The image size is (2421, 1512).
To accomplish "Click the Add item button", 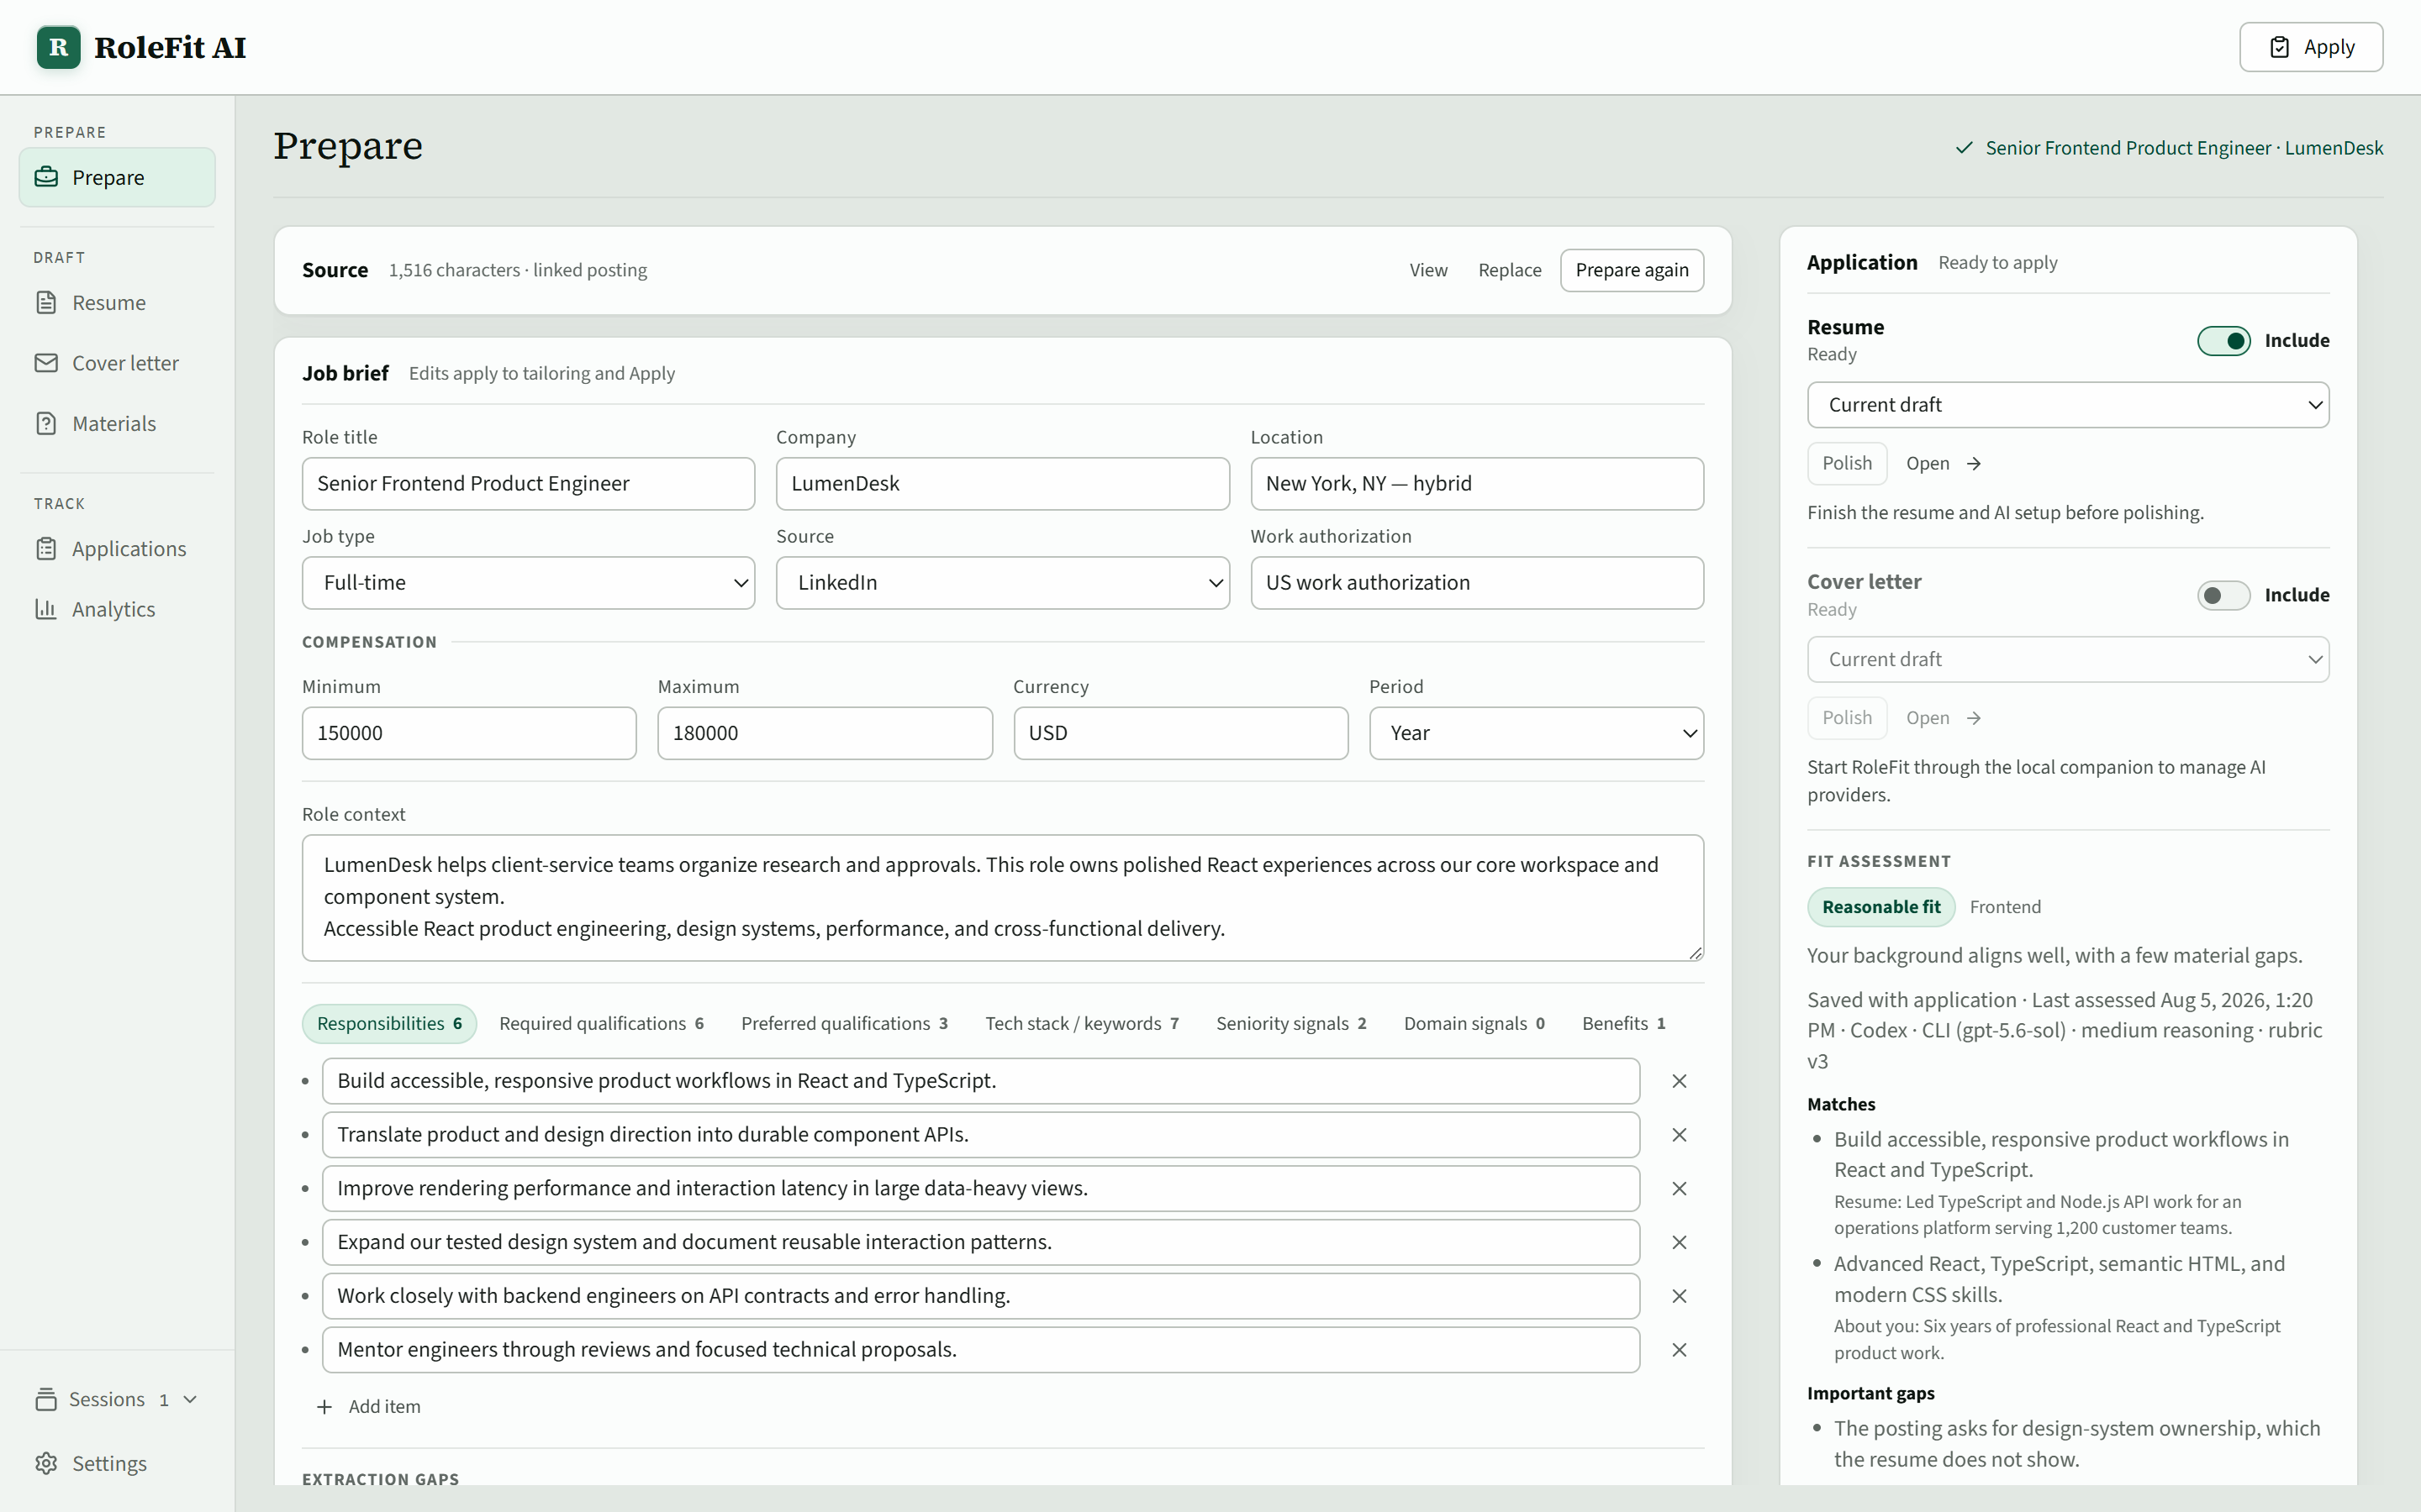I will tap(369, 1407).
